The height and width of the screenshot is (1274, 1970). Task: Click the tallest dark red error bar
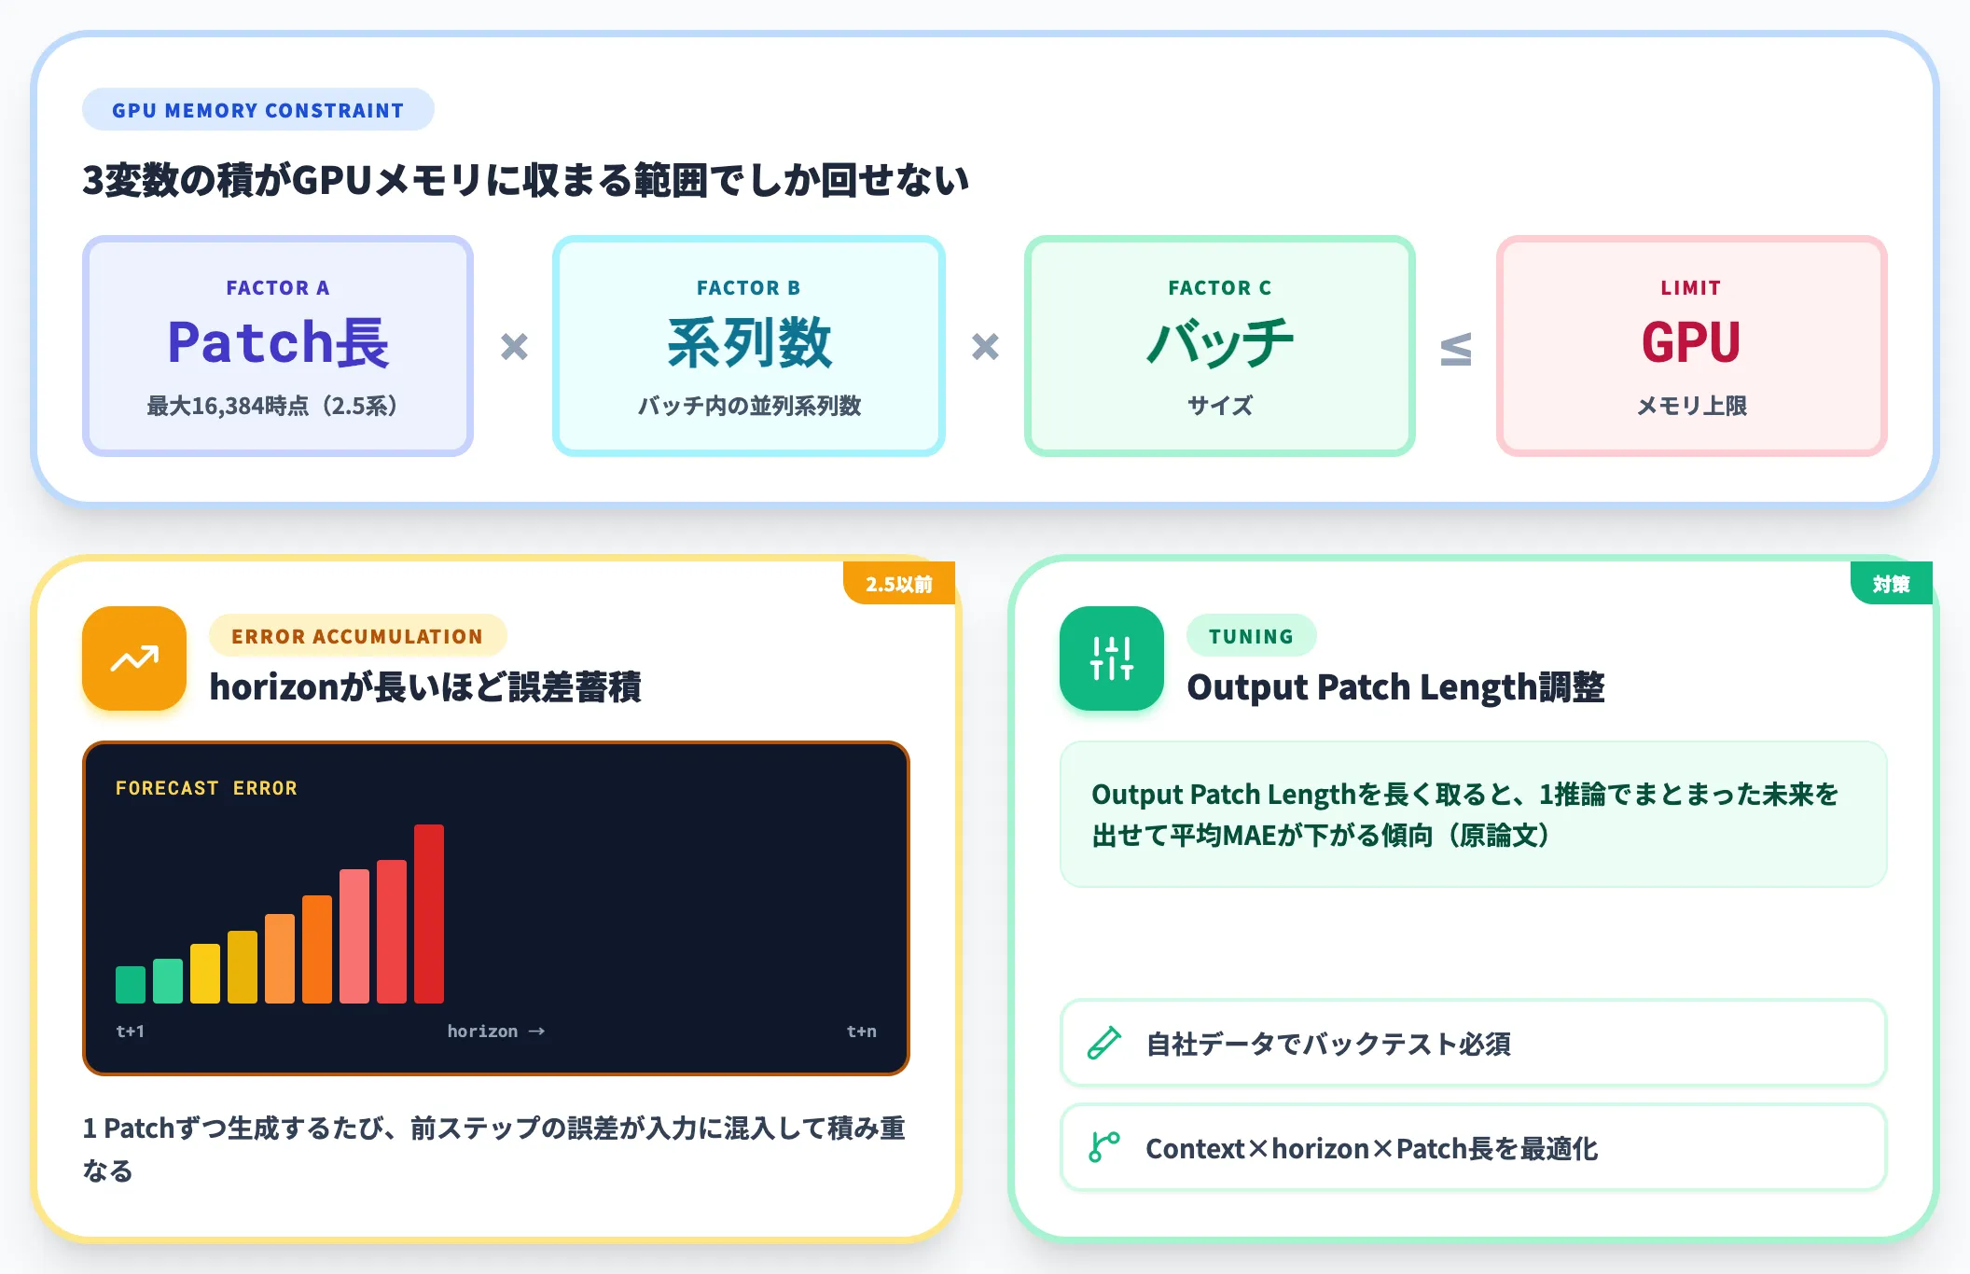(x=429, y=914)
